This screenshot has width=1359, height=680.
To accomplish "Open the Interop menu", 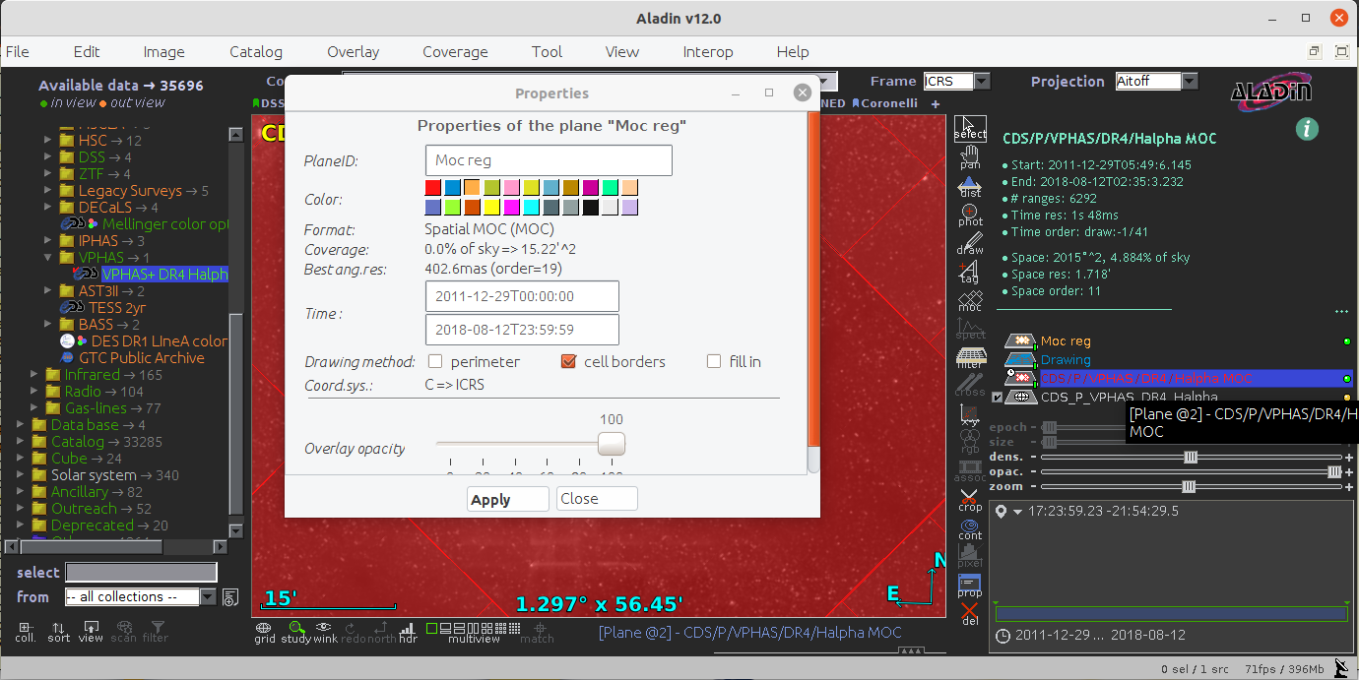I will [708, 52].
